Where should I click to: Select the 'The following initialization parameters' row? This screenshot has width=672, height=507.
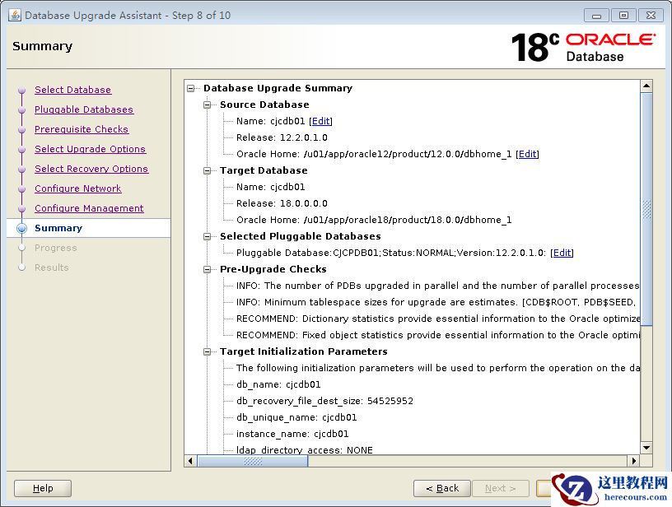click(438, 368)
